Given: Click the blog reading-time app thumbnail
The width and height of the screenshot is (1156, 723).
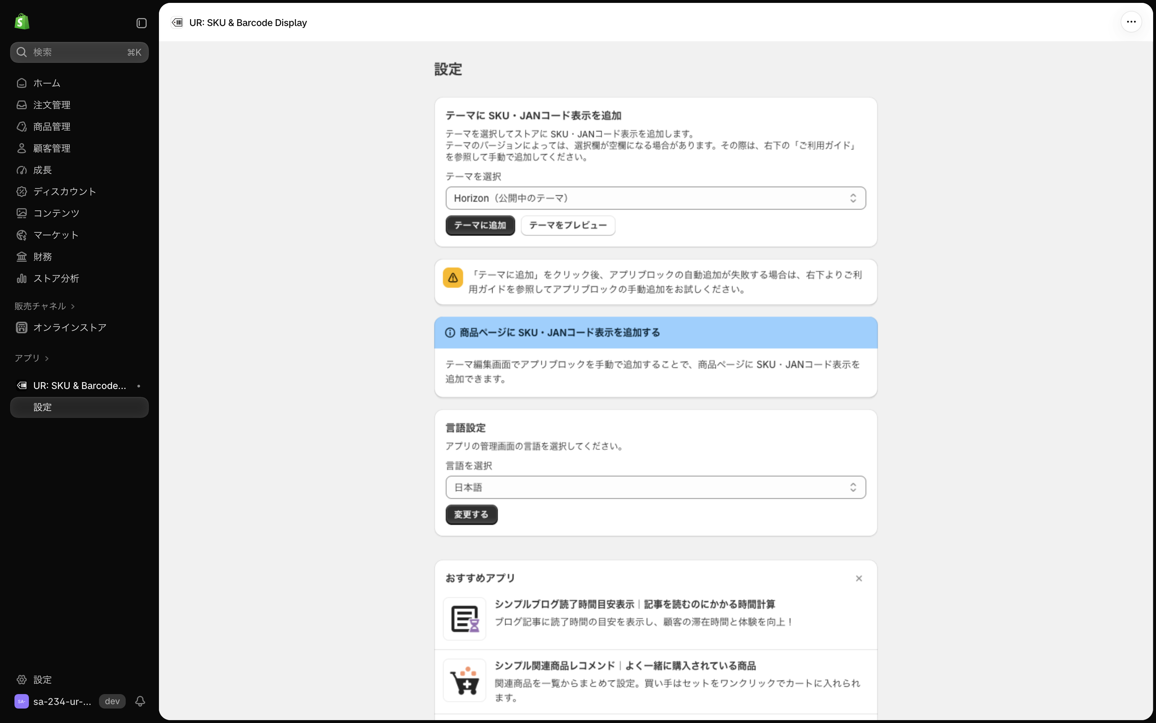Looking at the screenshot, I should click(464, 619).
